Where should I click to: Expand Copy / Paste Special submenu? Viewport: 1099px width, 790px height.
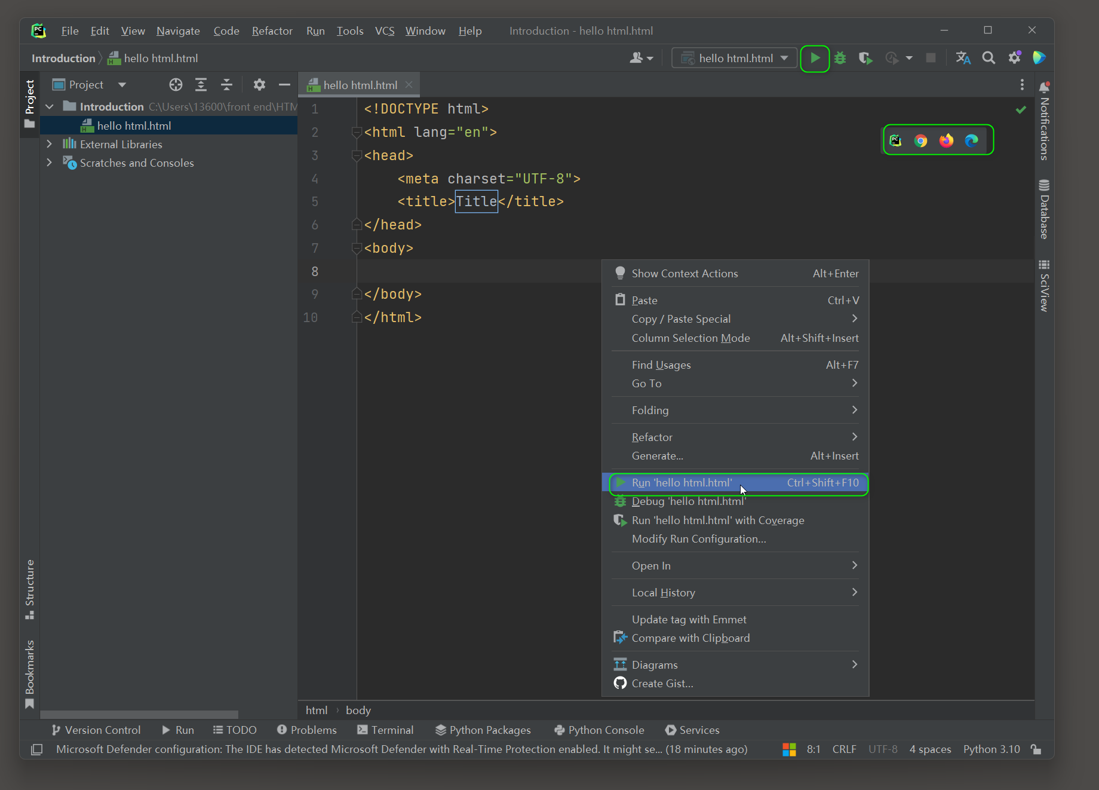[x=735, y=319]
